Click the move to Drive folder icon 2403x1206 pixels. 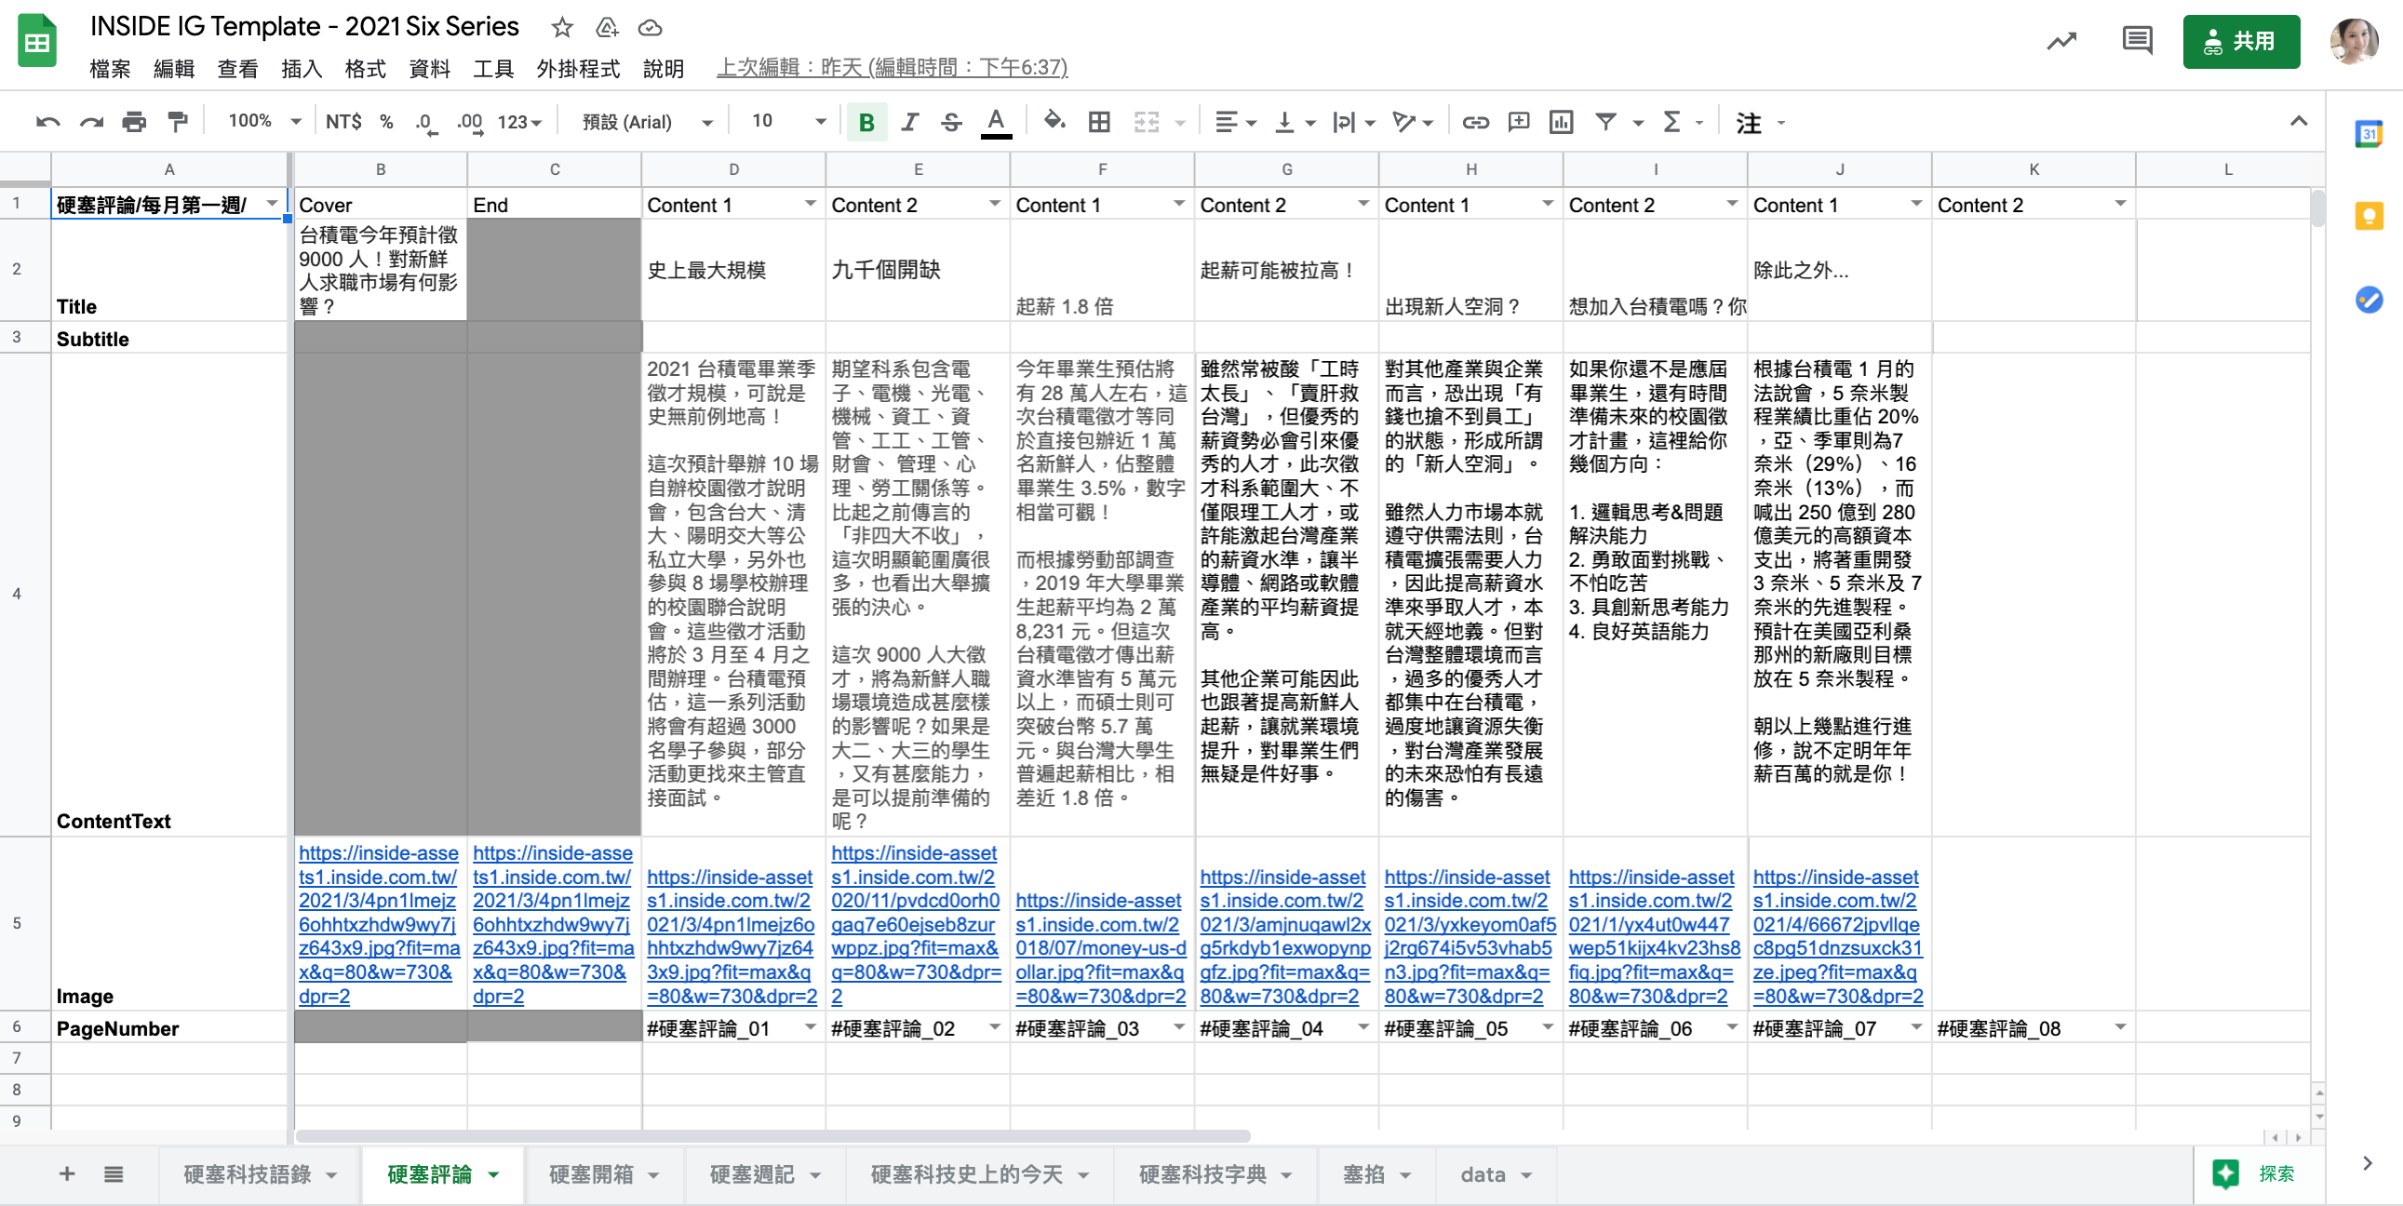click(x=607, y=27)
